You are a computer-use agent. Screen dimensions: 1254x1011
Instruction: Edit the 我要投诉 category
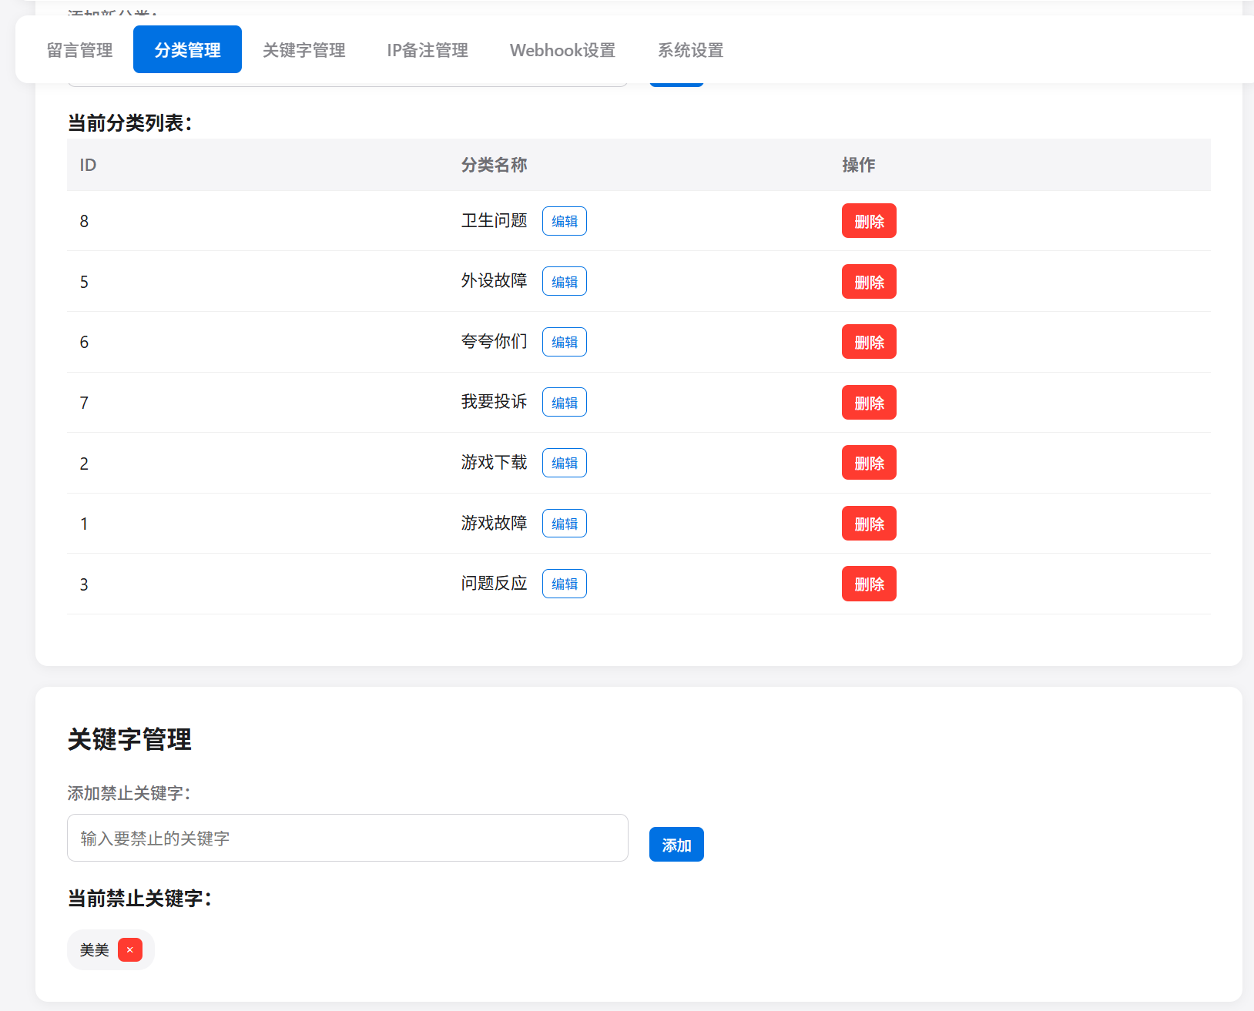[564, 401]
